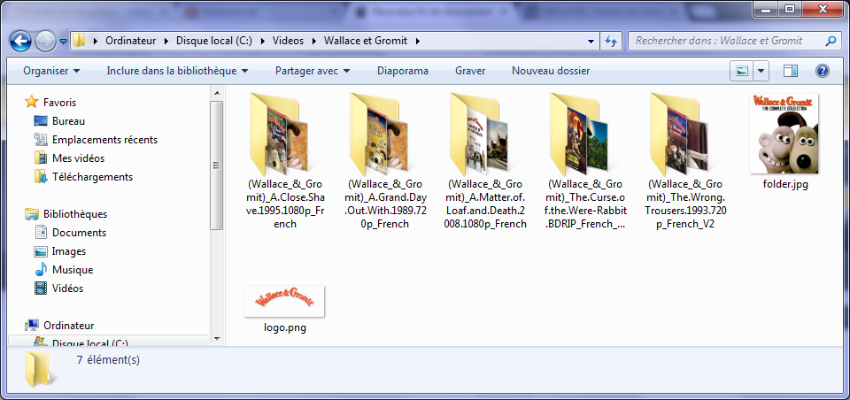This screenshot has height=400, width=850.
Task: Click the search field for Wallace et Gromit
Action: click(x=726, y=41)
